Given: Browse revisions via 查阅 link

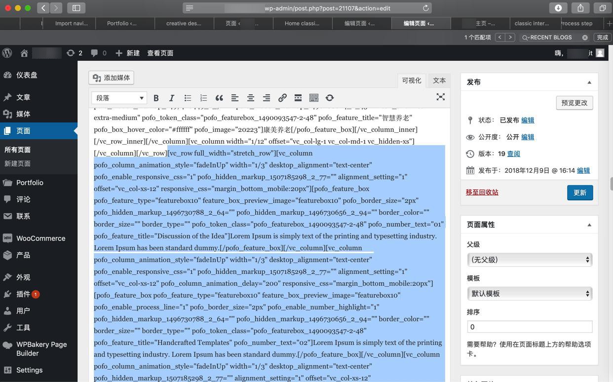Looking at the screenshot, I should pos(513,153).
